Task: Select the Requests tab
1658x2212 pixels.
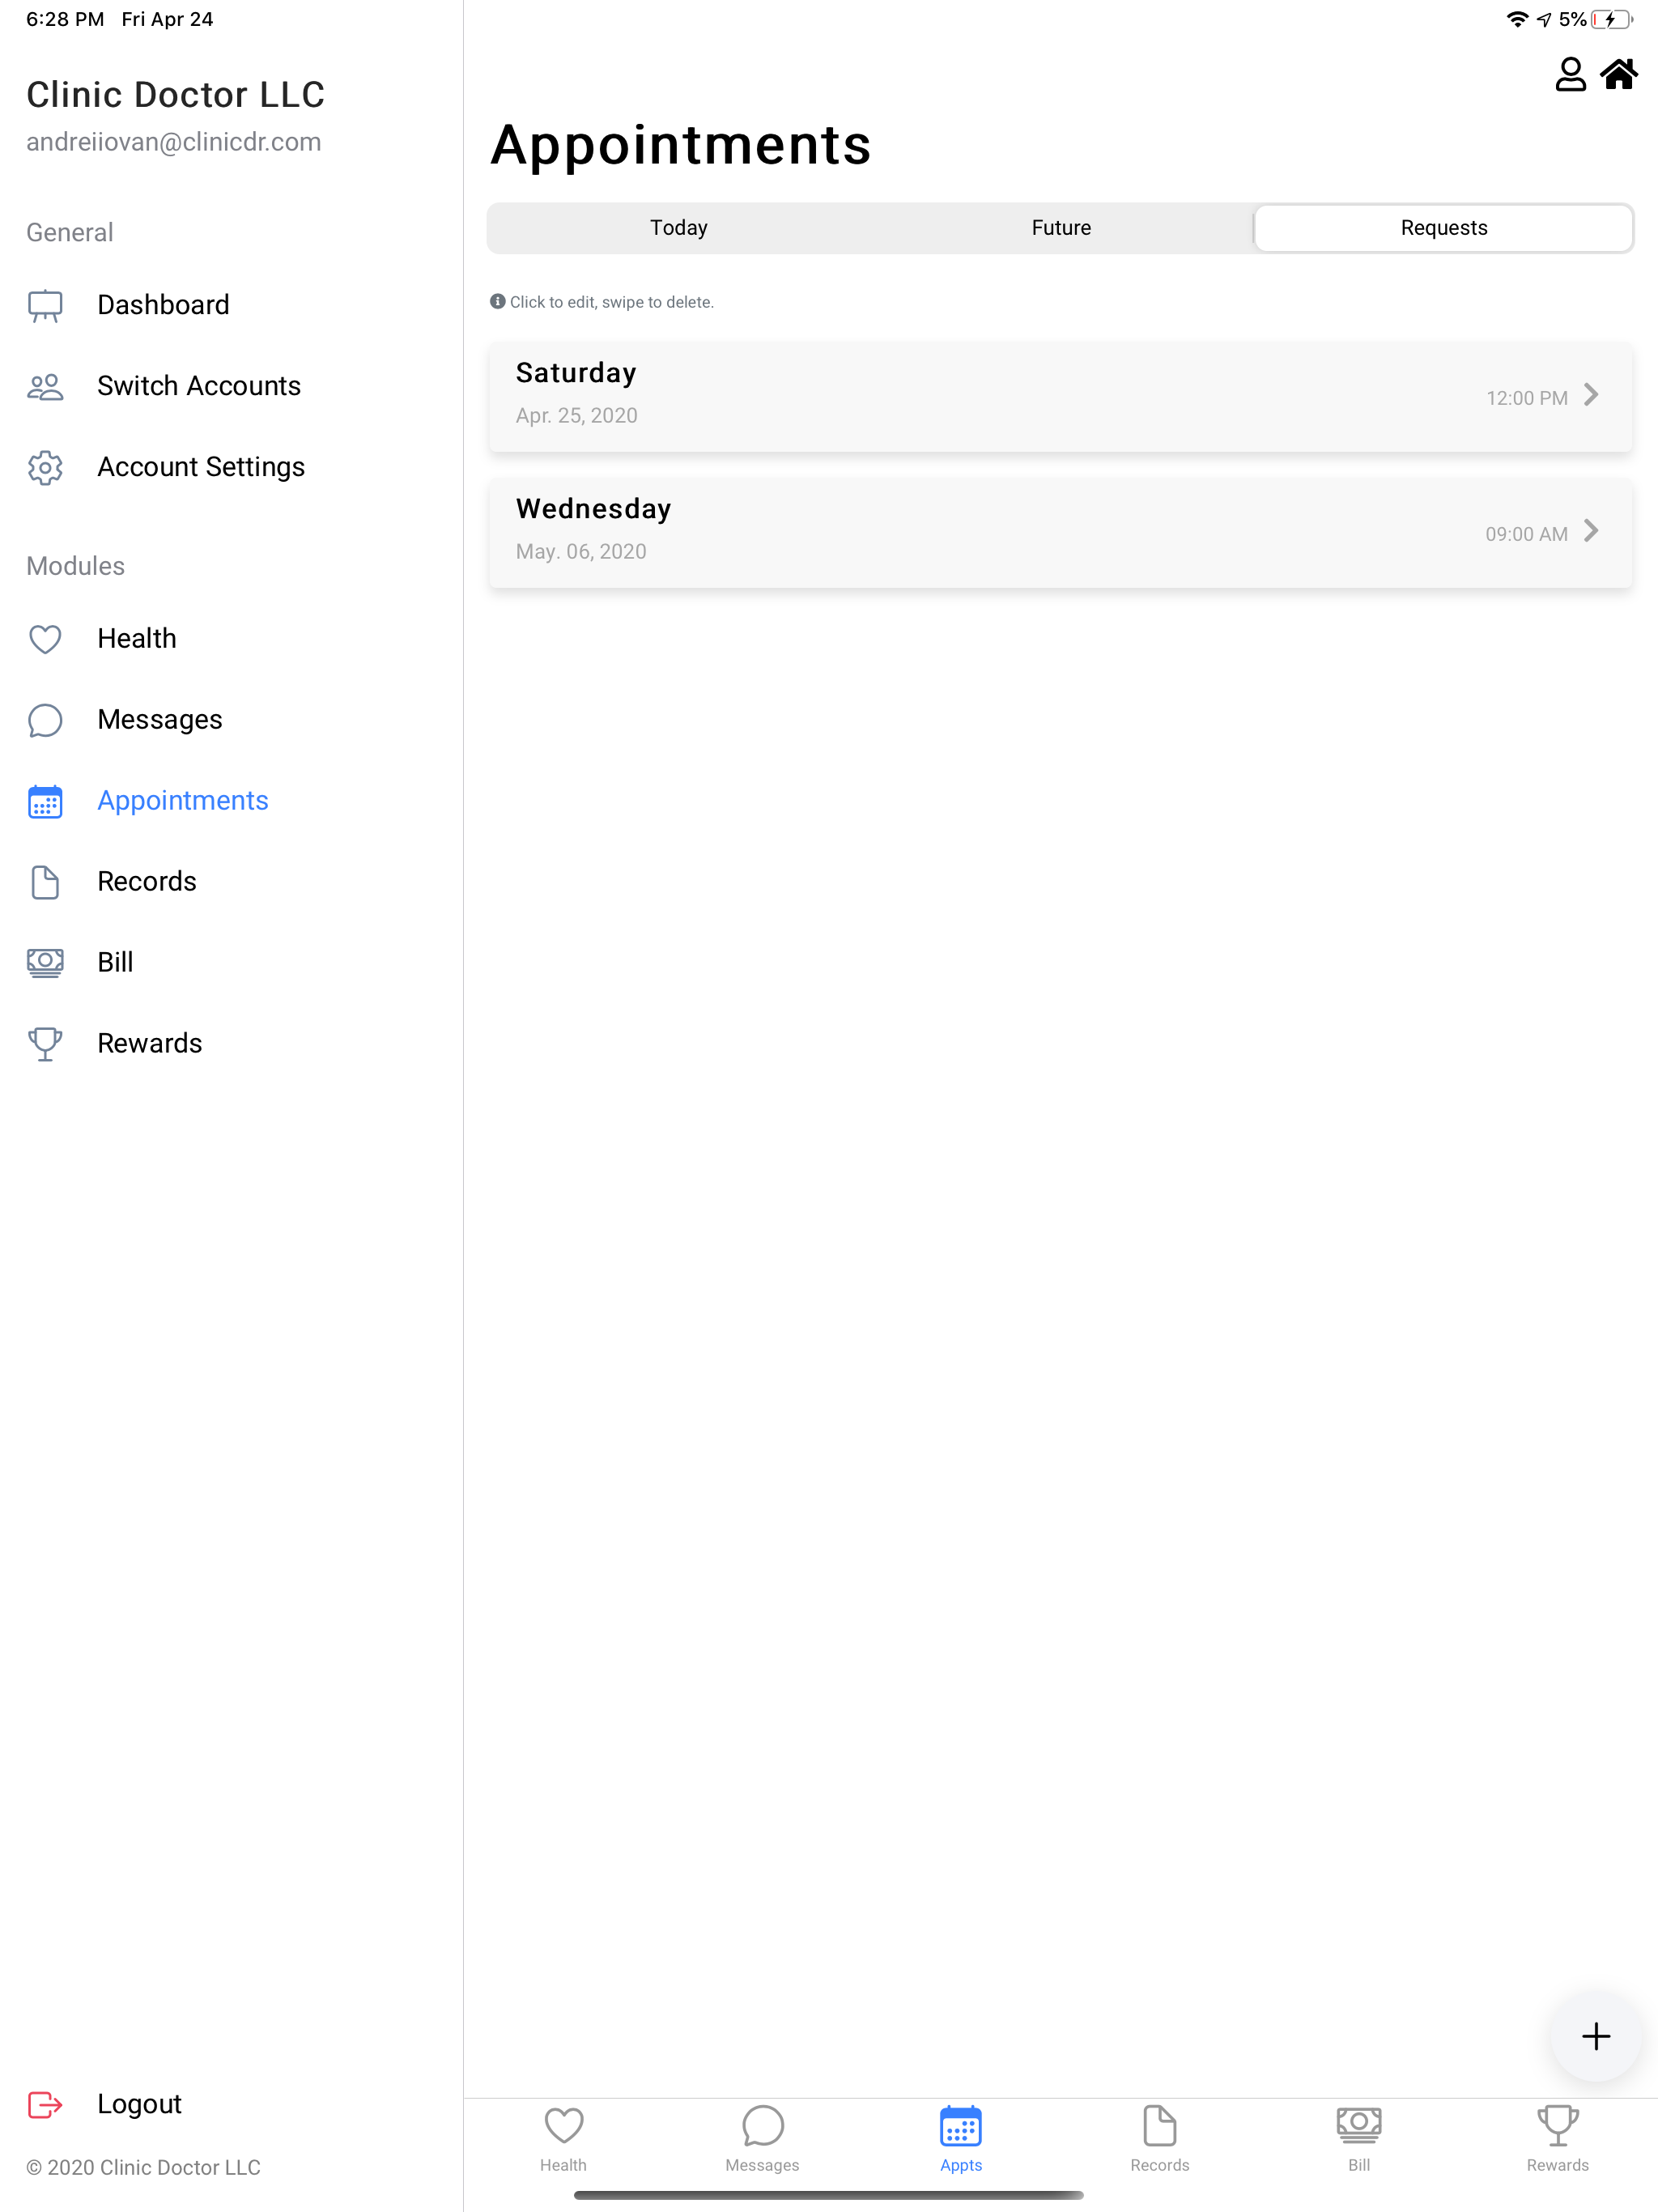Action: [x=1444, y=228]
